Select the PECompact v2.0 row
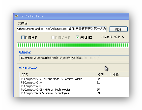The height and width of the screenshot is (110, 142). tap(74, 86)
